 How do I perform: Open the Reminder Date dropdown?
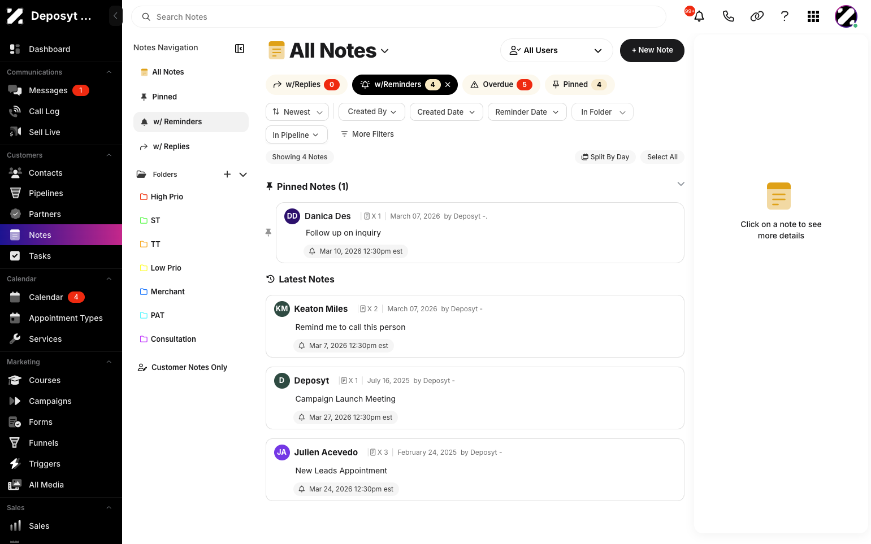[x=527, y=112]
